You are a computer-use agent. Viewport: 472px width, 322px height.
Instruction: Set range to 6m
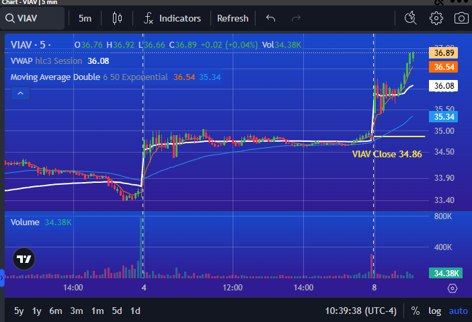(56, 311)
